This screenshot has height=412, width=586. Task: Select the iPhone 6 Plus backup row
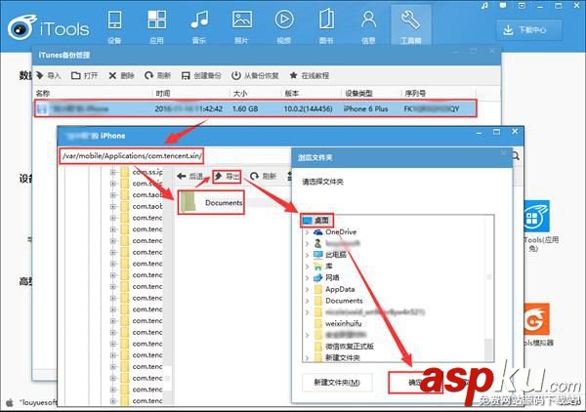256,108
